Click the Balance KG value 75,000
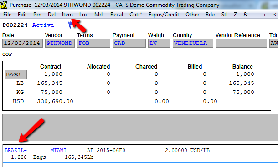The image size is (278, 167). point(243,92)
